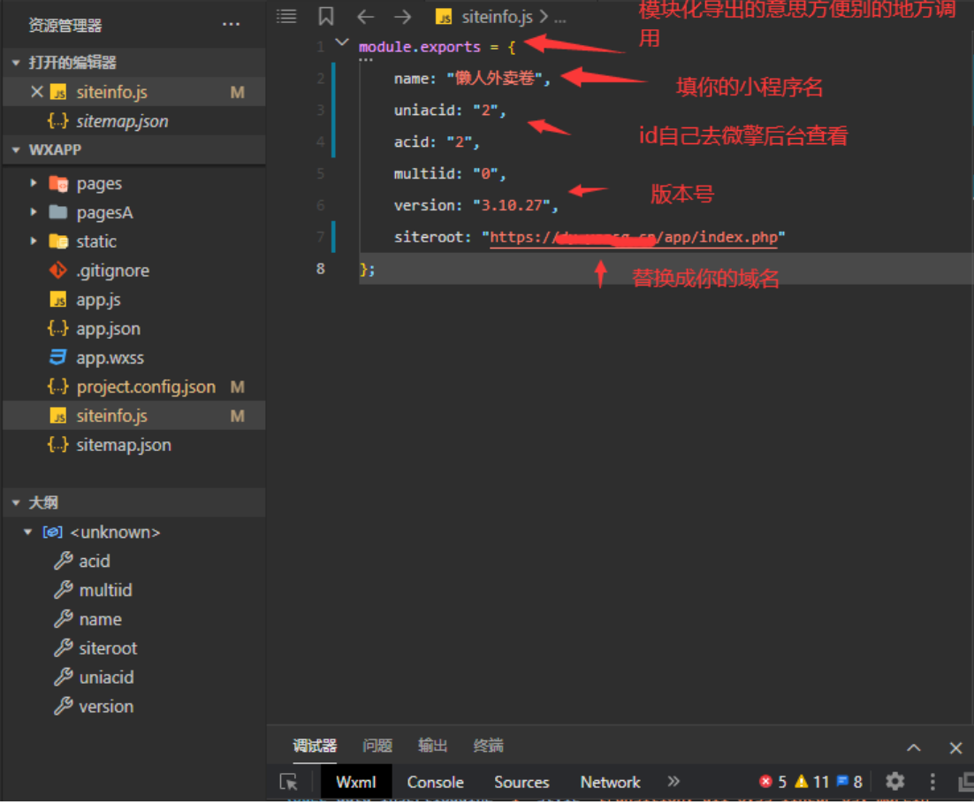Open the Network tab

[610, 782]
